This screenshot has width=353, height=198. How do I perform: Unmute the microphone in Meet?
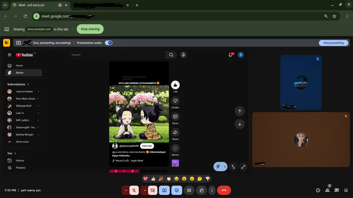134,190
